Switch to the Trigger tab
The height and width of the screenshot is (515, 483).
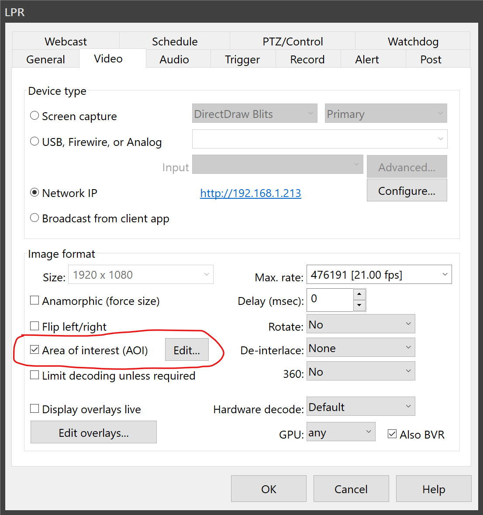[242, 59]
